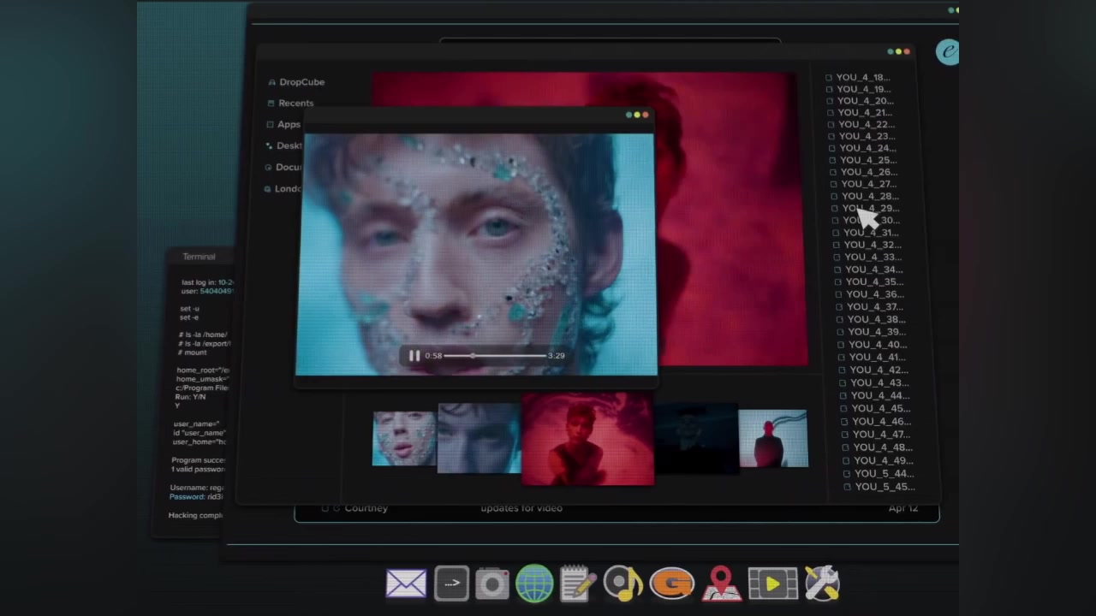The width and height of the screenshot is (1096, 616).
Task: Open the notepad with pencil app in dock
Action: (x=578, y=584)
